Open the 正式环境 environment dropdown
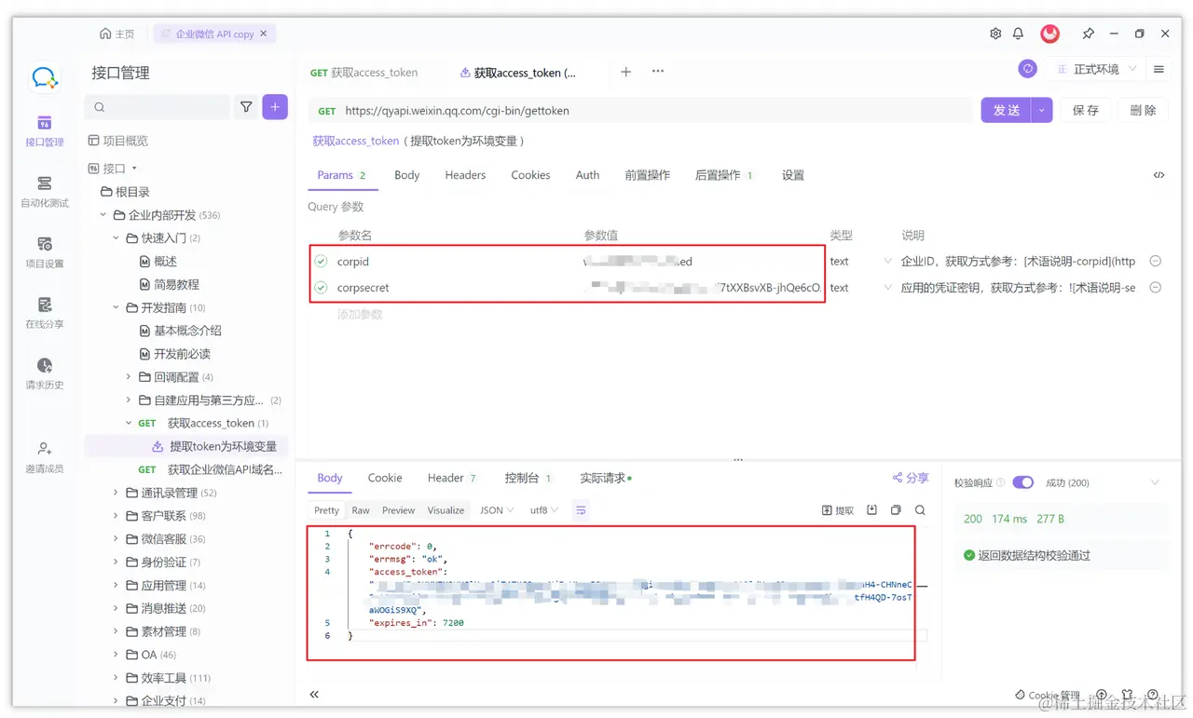The width and height of the screenshot is (1193, 718). [x=1096, y=69]
